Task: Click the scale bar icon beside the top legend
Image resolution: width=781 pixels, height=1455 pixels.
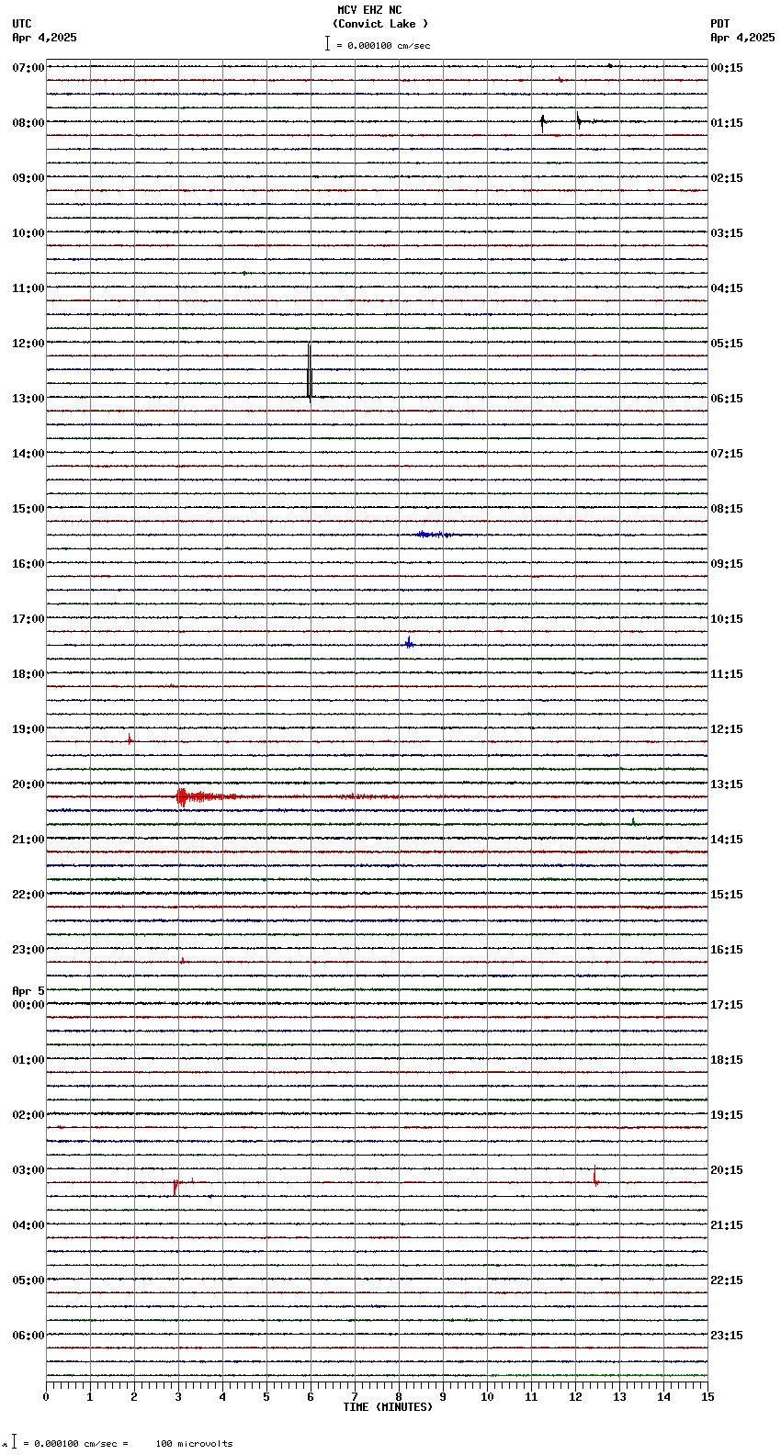Action: [327, 43]
